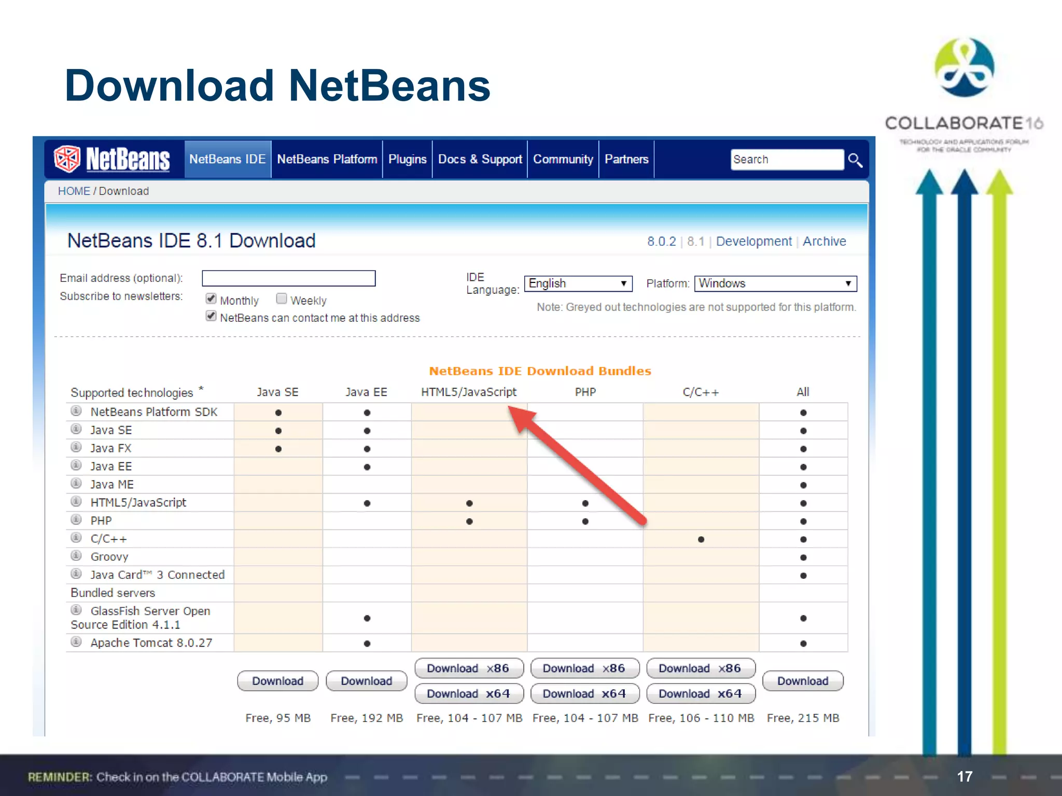Open info icon beside GlassFish Server row
The image size is (1062, 796).
point(76,610)
